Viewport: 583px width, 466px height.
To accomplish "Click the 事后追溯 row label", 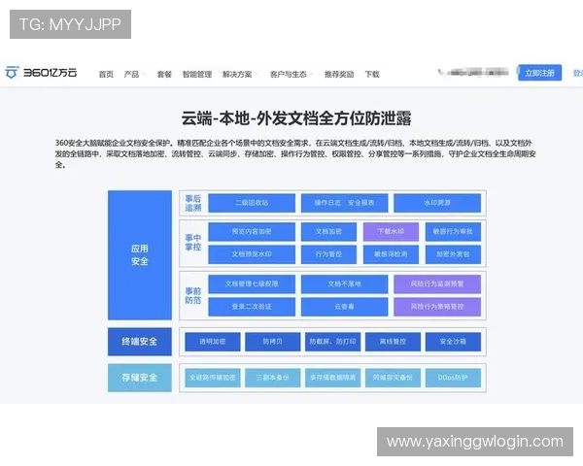I will tap(193, 203).
